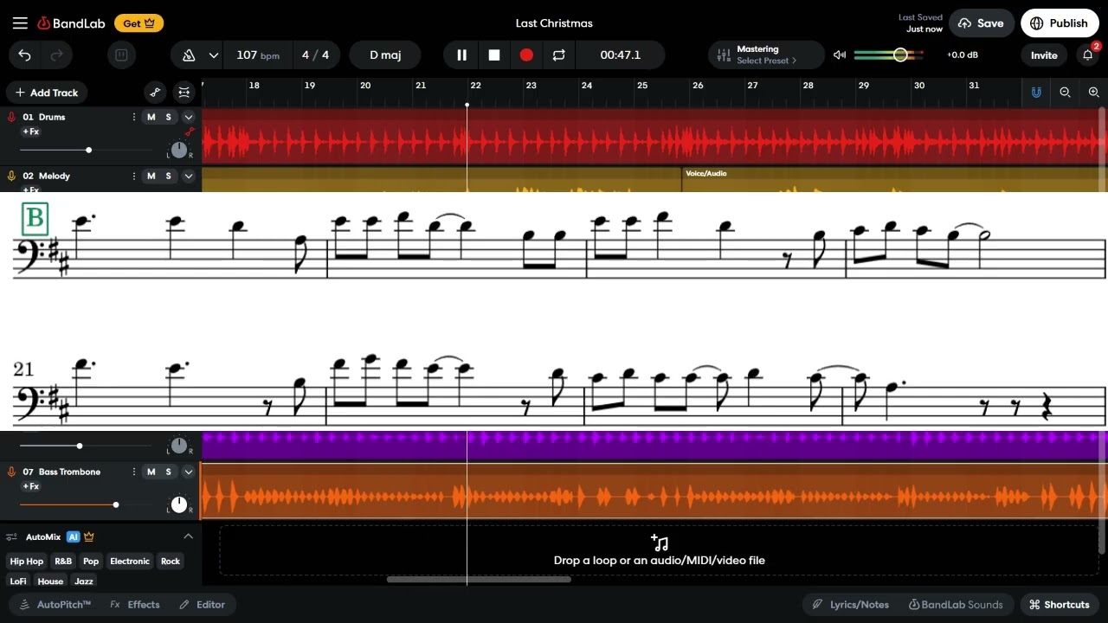Click bar 26 on the timeline ruler
This screenshot has width=1108, height=623.
pyautogui.click(x=698, y=86)
